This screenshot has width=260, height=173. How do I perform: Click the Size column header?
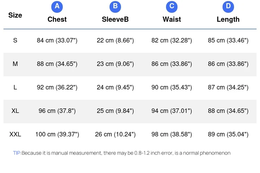pyautogui.click(x=15, y=15)
